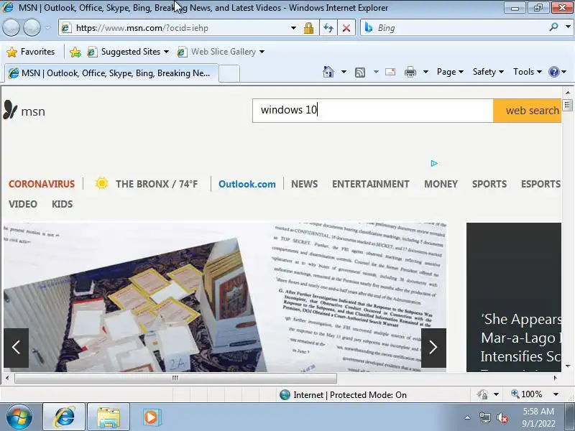Click Add to Favorites Bar star icon

[x=75, y=52]
